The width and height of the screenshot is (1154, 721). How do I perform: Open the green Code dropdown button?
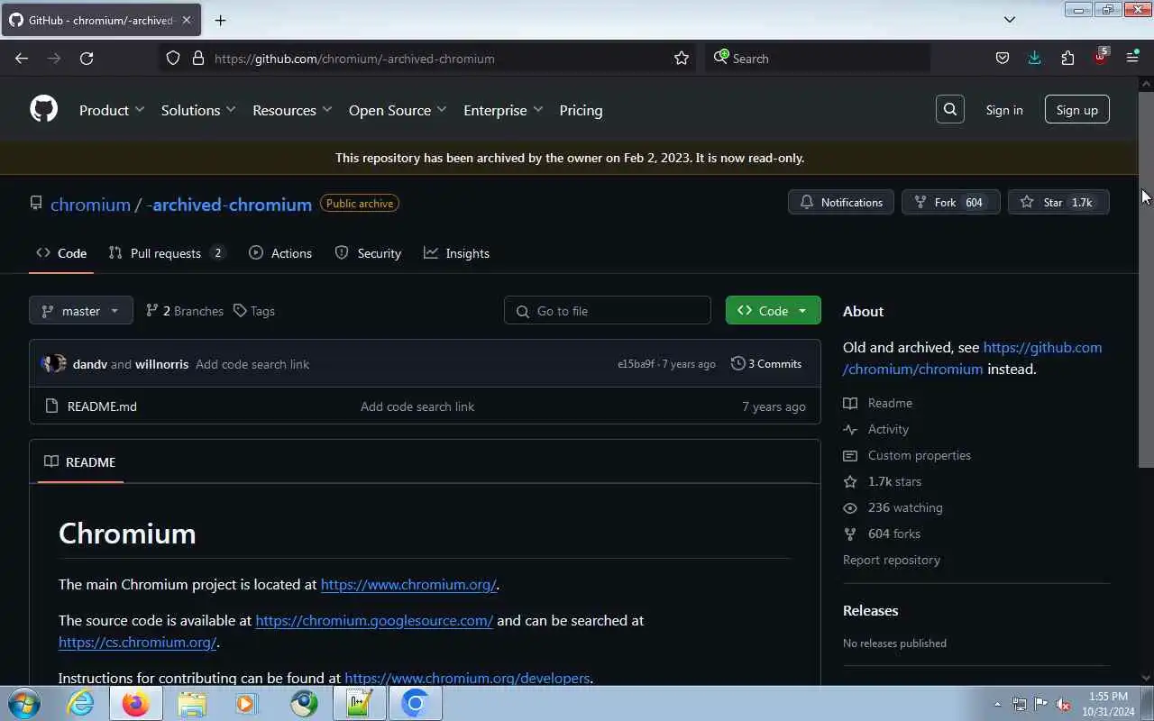point(773,310)
